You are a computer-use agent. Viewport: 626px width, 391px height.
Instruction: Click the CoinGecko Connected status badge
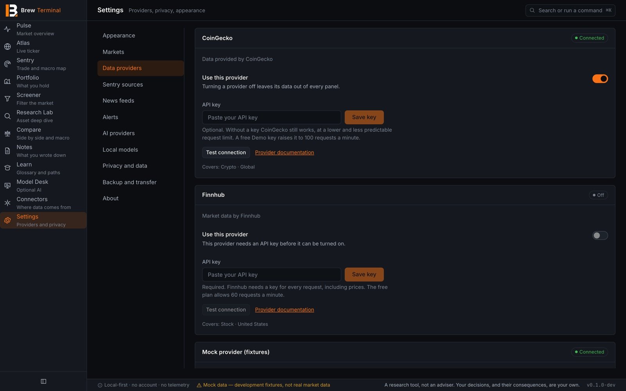(x=589, y=38)
